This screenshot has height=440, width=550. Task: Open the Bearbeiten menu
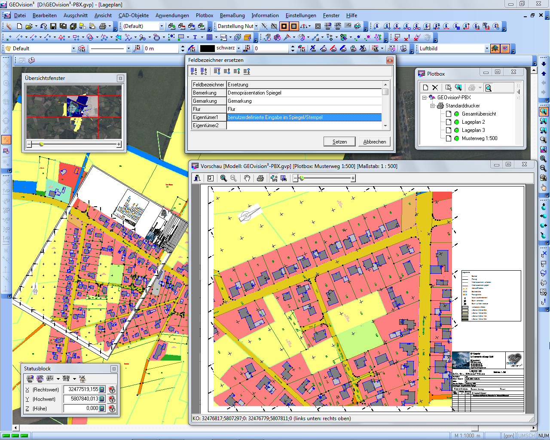pyautogui.click(x=45, y=15)
